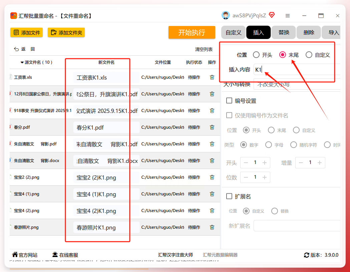Click the 插入内容 text field
The image size is (350, 272).
tap(297, 70)
